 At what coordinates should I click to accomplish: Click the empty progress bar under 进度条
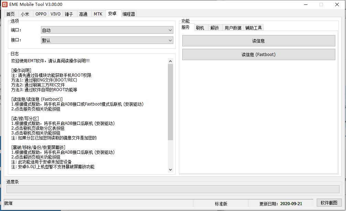point(173,189)
